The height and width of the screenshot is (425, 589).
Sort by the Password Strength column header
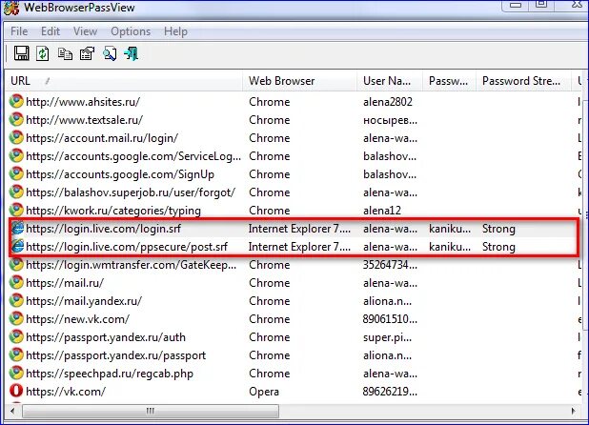523,81
